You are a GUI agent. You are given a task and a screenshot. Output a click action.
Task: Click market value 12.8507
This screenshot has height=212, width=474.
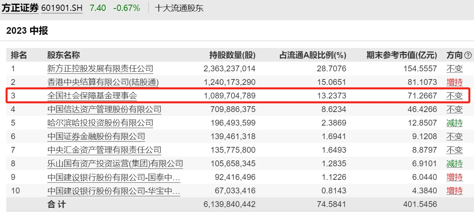pyautogui.click(x=423, y=123)
